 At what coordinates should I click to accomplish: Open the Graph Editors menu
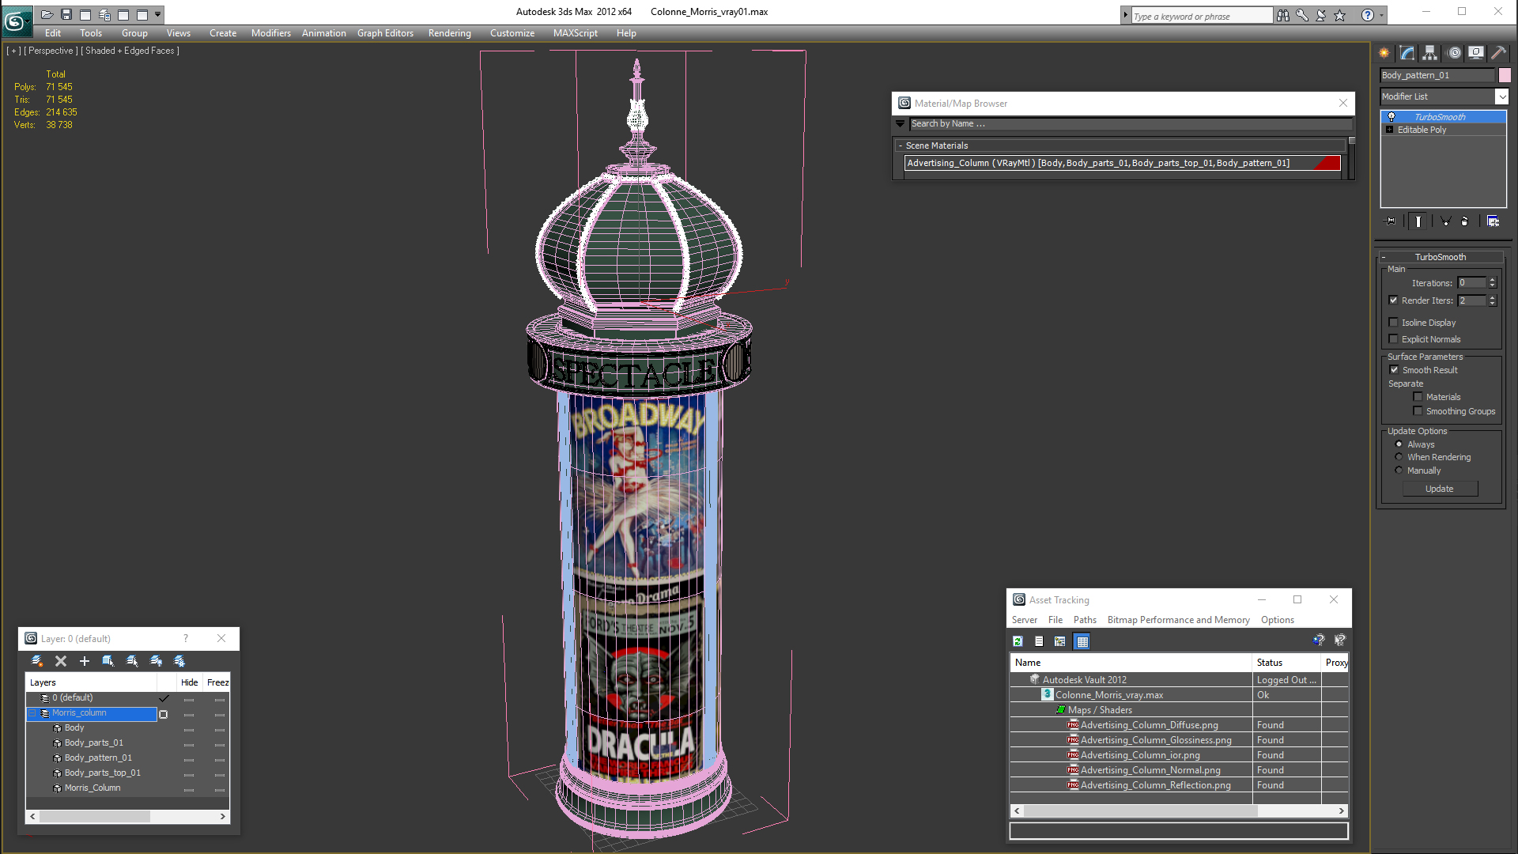385,32
